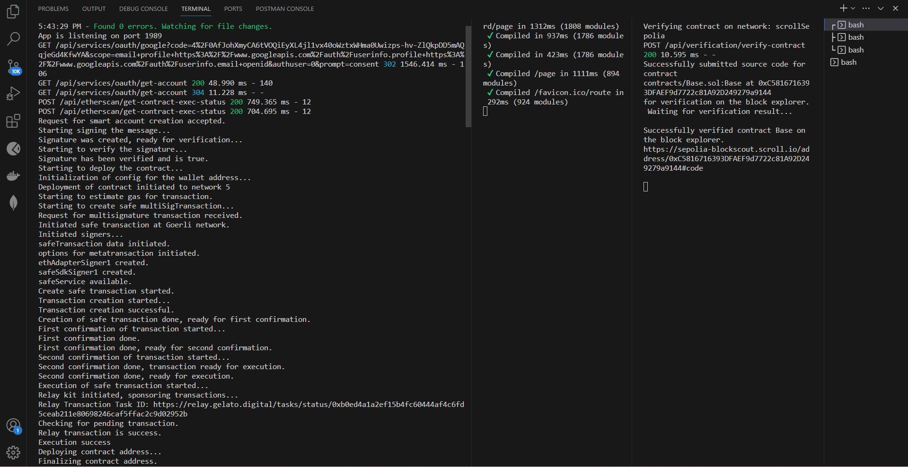The height and width of the screenshot is (467, 908).
Task: Focus the middle terminal cursor prompt
Action: click(485, 112)
